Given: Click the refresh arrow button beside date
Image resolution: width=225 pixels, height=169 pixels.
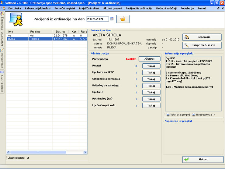Looking at the screenshot, I should tap(123, 19).
